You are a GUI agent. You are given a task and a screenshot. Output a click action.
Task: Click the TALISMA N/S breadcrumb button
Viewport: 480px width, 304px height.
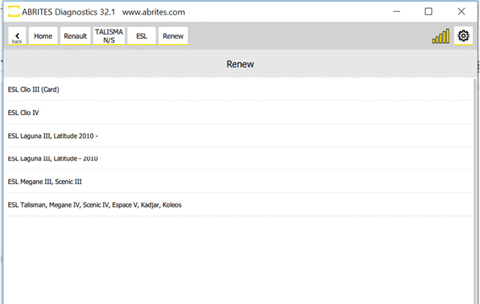108,36
